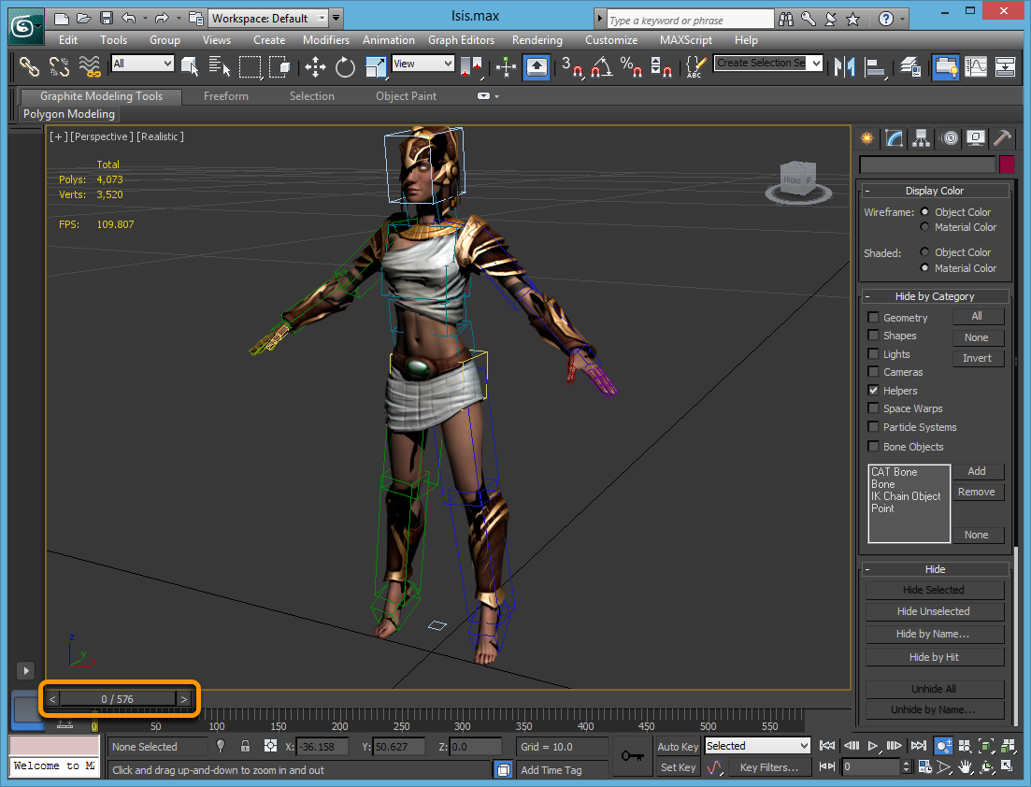Click the Mirror tool icon
This screenshot has height=787, width=1031.
[x=844, y=66]
